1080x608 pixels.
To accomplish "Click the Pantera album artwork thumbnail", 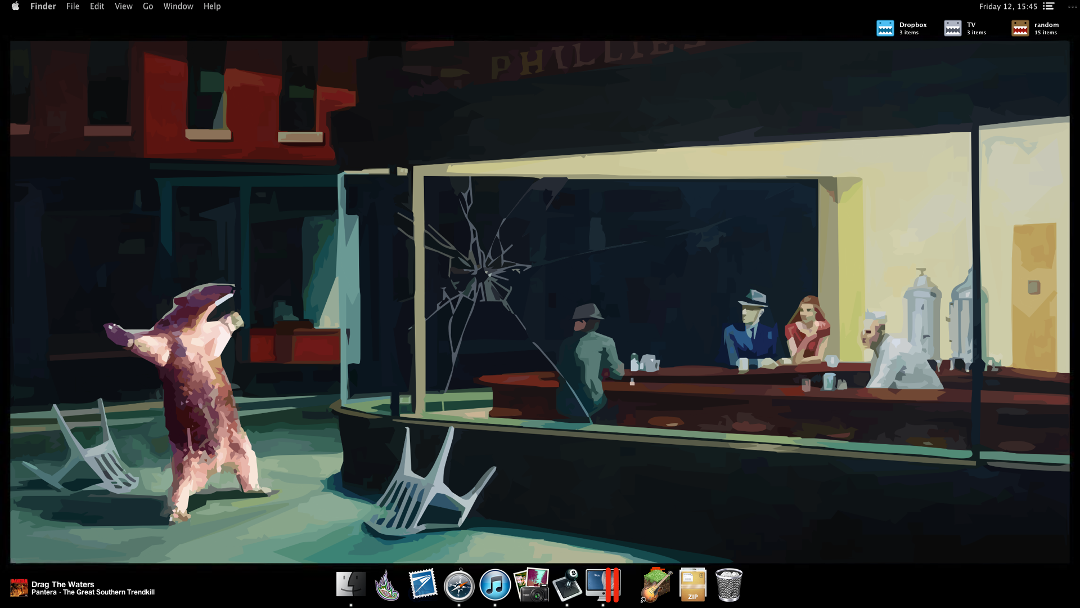I will tap(19, 588).
